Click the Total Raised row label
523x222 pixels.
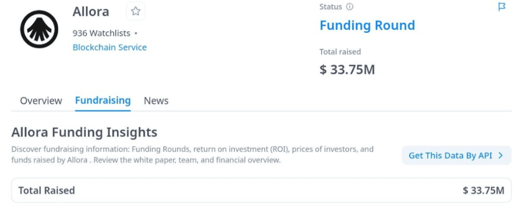point(47,191)
